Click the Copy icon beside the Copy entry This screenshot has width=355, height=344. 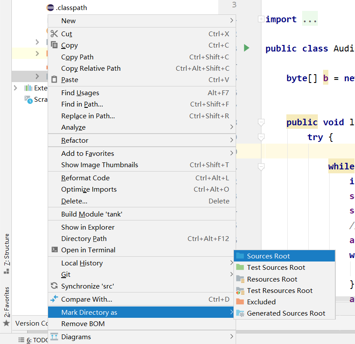54,45
